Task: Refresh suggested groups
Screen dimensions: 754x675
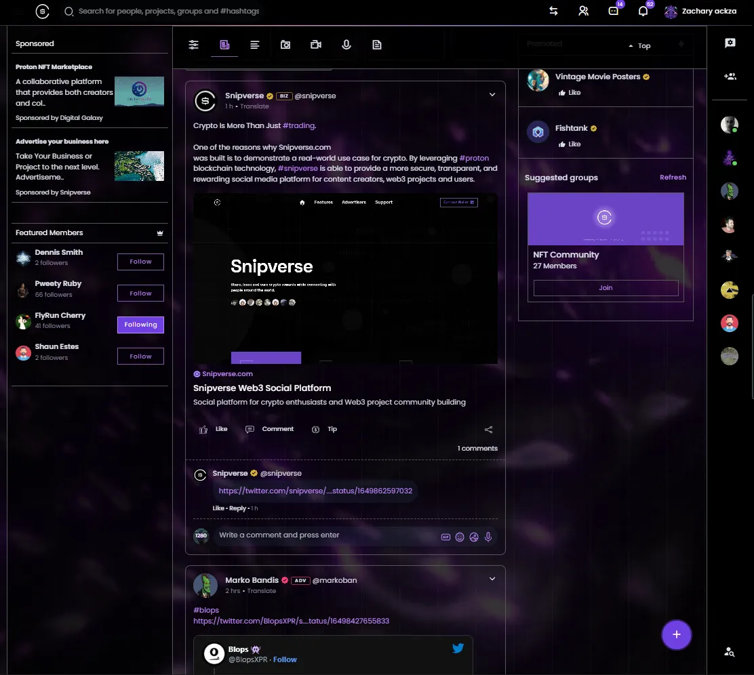Action: tap(673, 178)
